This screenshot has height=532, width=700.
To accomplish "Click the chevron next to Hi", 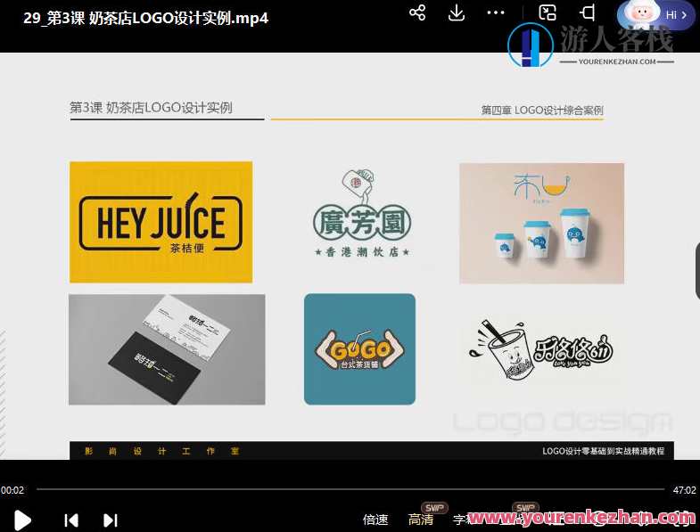I will click(x=684, y=15).
